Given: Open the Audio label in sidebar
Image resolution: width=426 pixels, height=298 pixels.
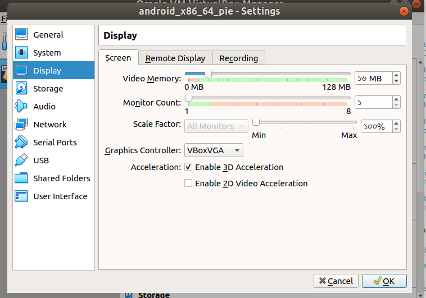Looking at the screenshot, I should (44, 107).
